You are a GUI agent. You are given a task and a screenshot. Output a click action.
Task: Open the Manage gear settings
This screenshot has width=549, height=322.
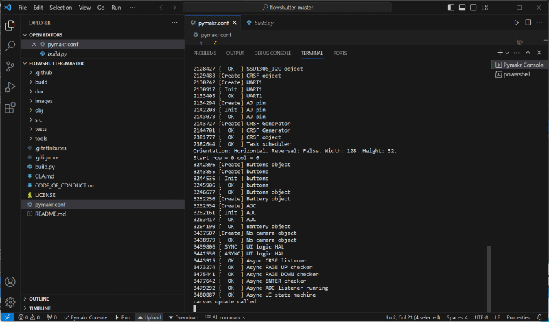point(10,302)
